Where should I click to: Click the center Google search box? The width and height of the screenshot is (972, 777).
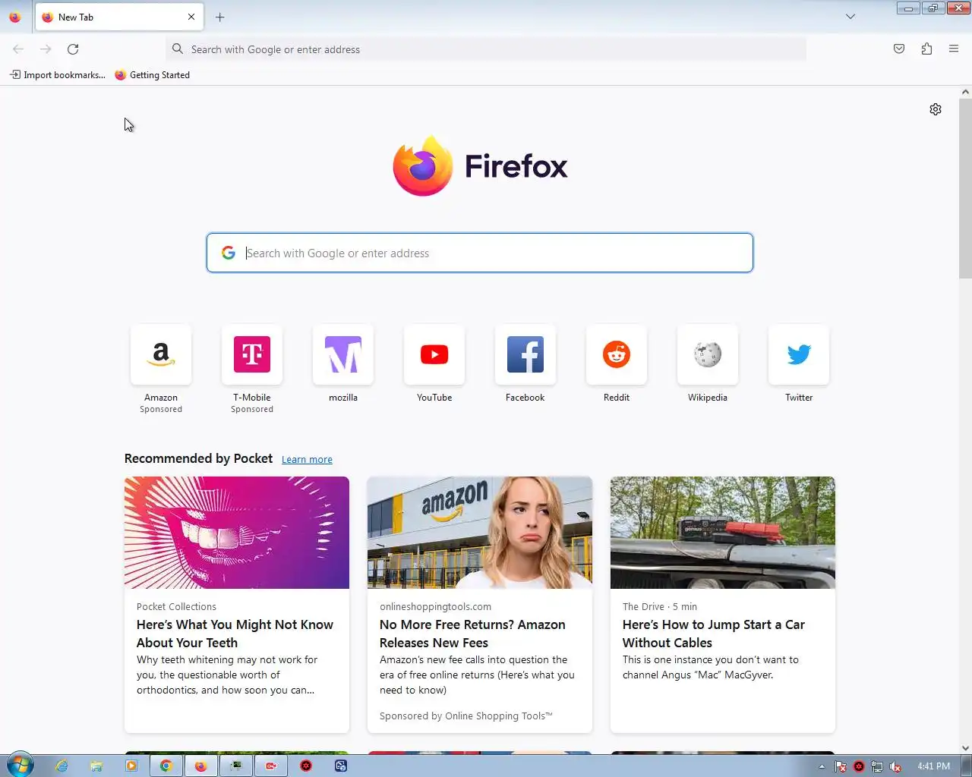(x=480, y=253)
